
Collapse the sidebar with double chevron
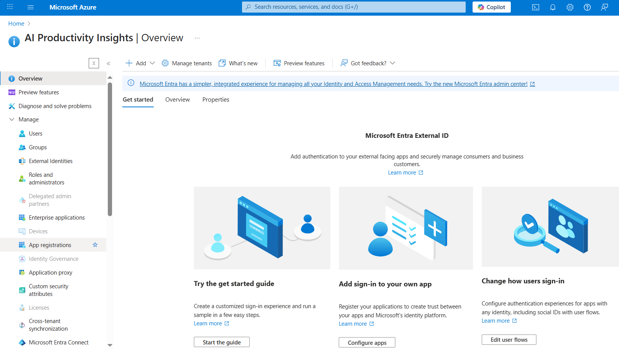[x=109, y=63]
